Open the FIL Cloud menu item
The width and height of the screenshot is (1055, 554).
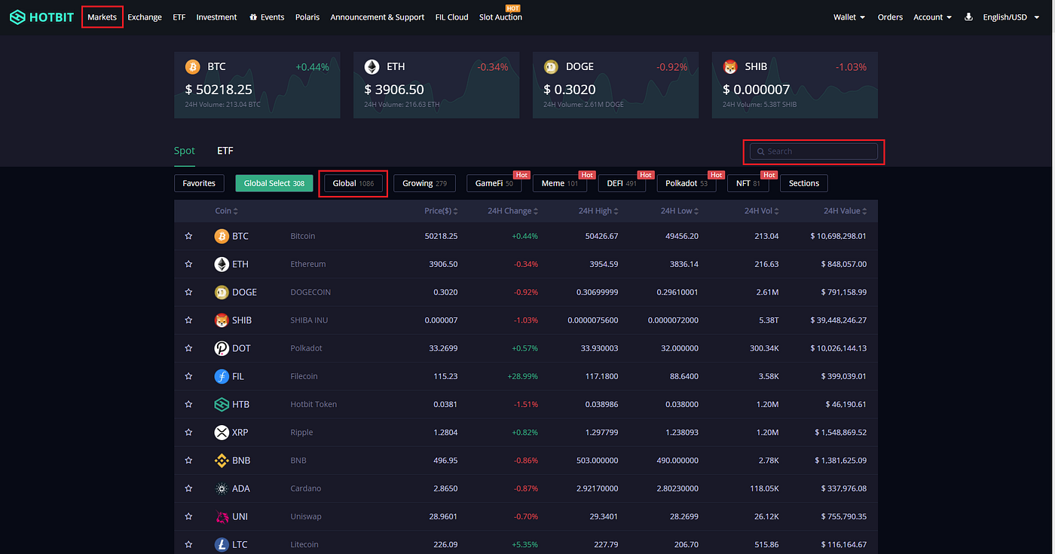452,17
